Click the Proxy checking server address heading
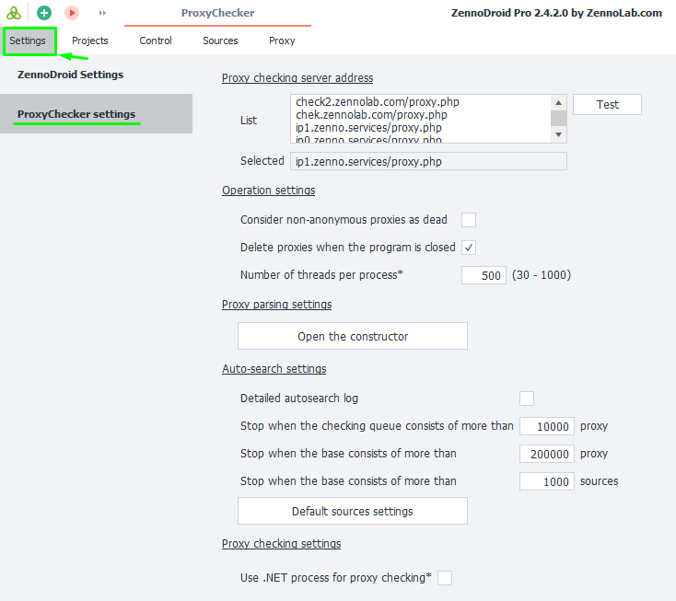676x601 pixels. pyautogui.click(x=297, y=78)
